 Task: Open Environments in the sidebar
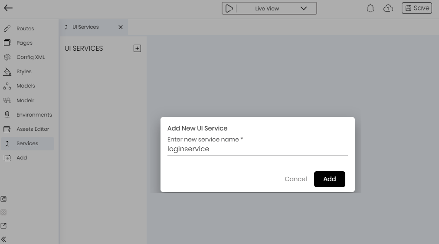(34, 115)
